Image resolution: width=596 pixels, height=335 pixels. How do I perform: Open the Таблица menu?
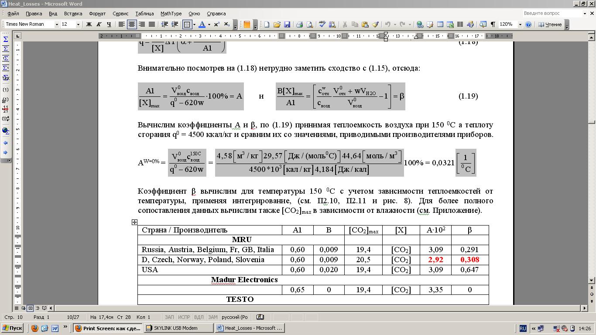pos(144,14)
